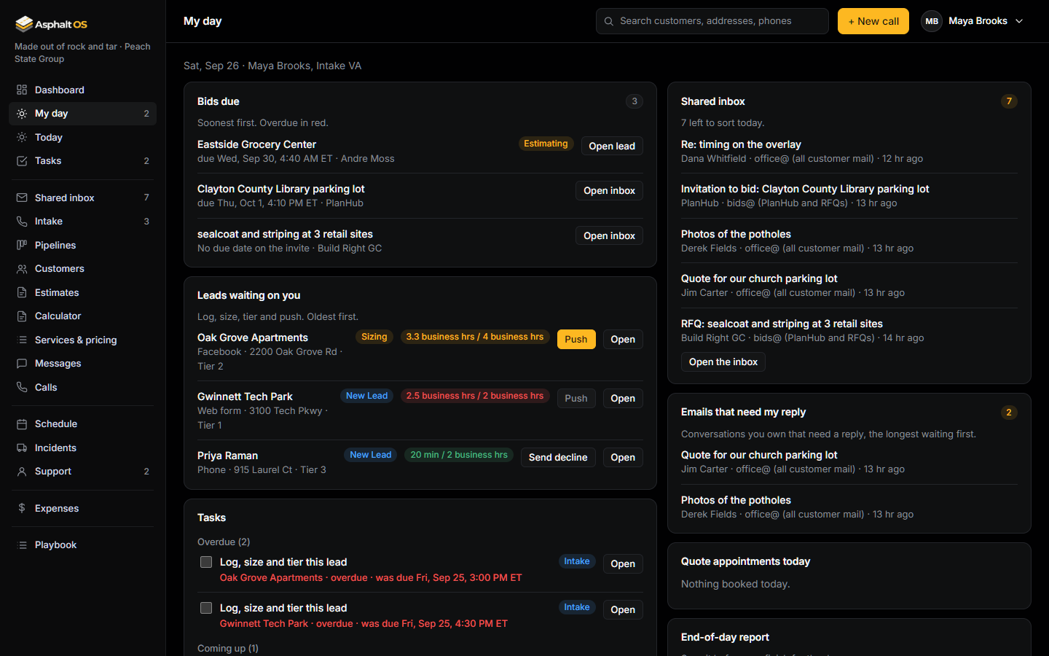Open the Tasks checkbox icon in sidebar
The height and width of the screenshot is (656, 1049).
[22, 161]
